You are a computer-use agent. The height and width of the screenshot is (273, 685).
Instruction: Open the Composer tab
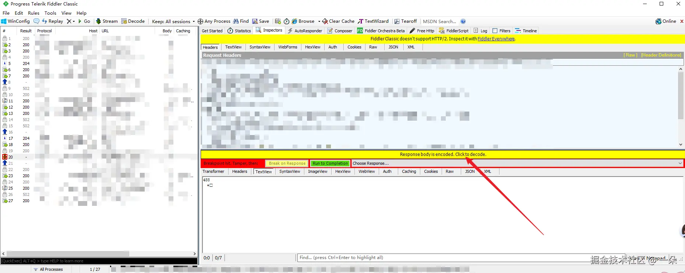coord(340,31)
